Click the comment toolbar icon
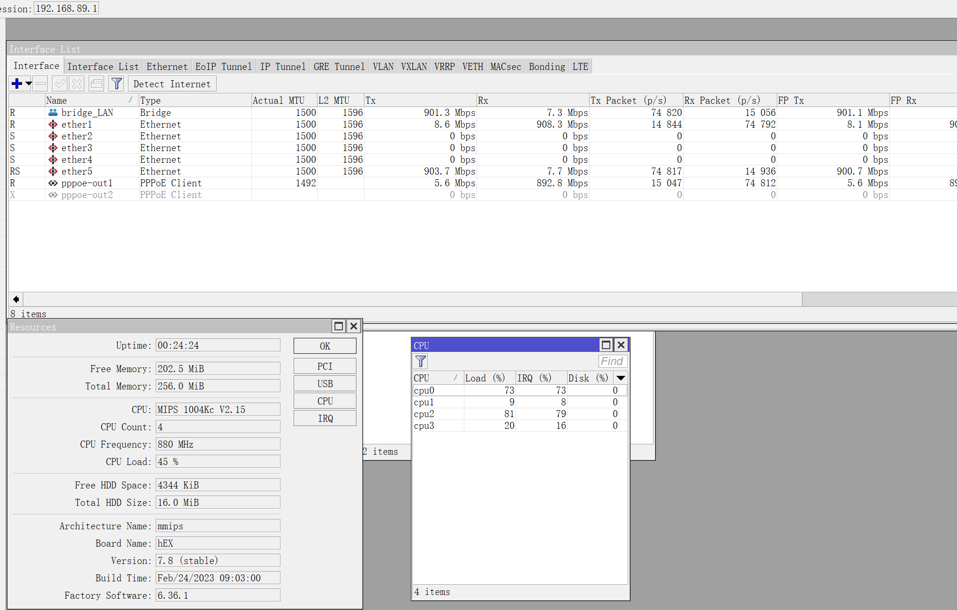 [x=97, y=84]
